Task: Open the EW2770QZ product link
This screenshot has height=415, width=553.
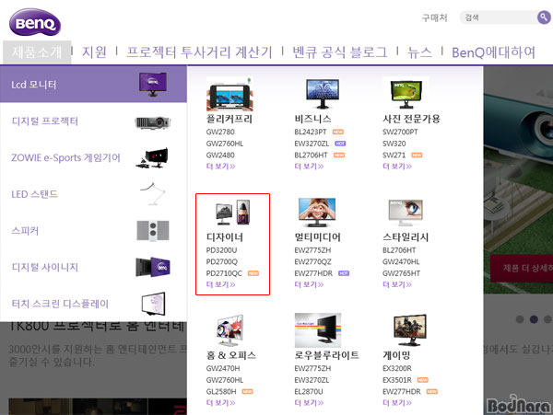Action: pyautogui.click(x=312, y=262)
